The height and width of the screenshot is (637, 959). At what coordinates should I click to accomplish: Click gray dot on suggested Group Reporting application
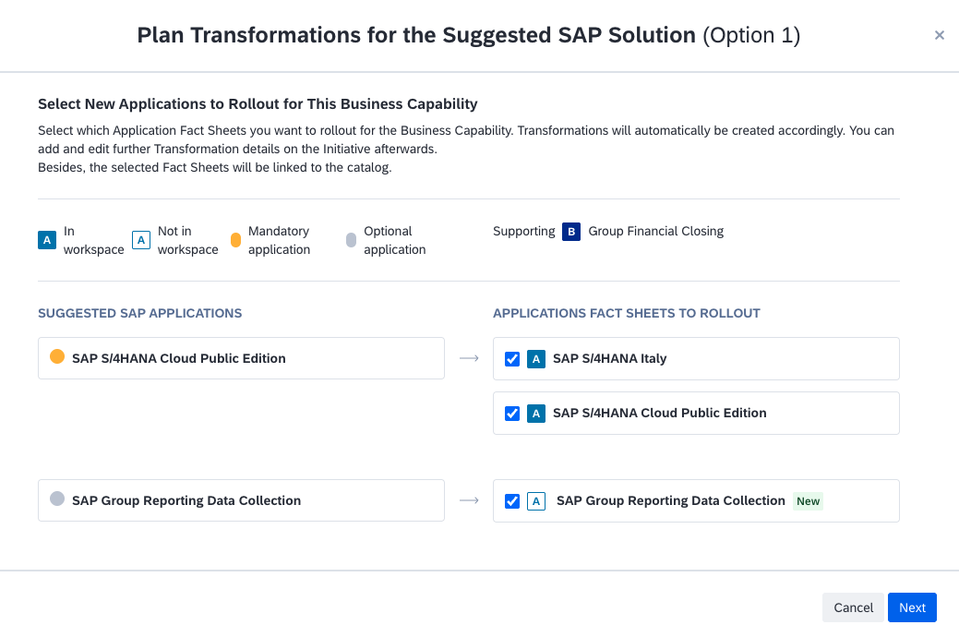point(57,499)
